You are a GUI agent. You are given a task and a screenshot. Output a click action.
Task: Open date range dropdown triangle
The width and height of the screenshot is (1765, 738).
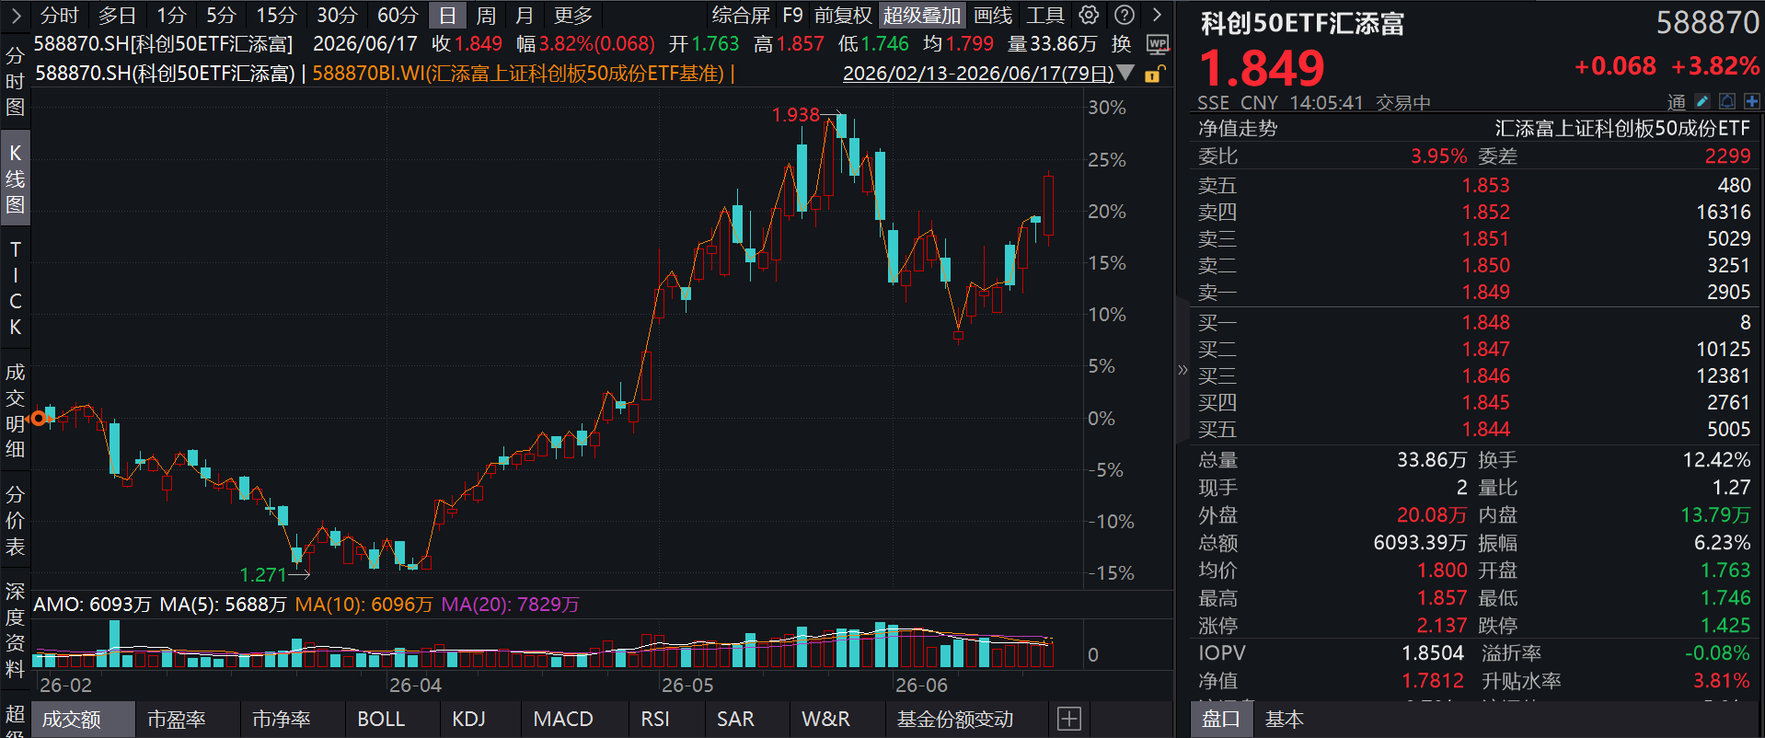click(1125, 73)
